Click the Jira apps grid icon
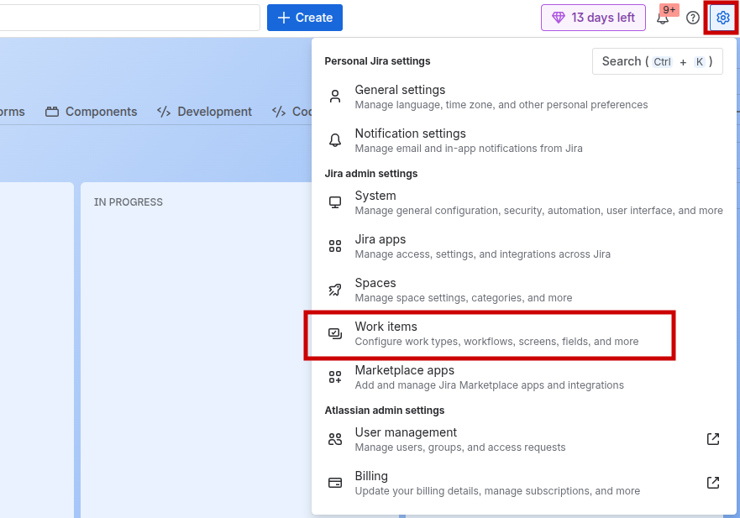 click(x=335, y=246)
